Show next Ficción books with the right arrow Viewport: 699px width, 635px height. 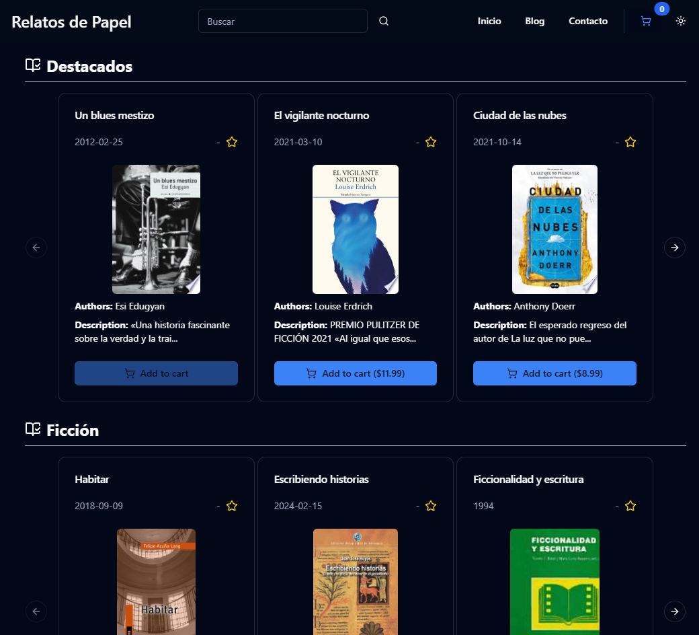coord(675,611)
